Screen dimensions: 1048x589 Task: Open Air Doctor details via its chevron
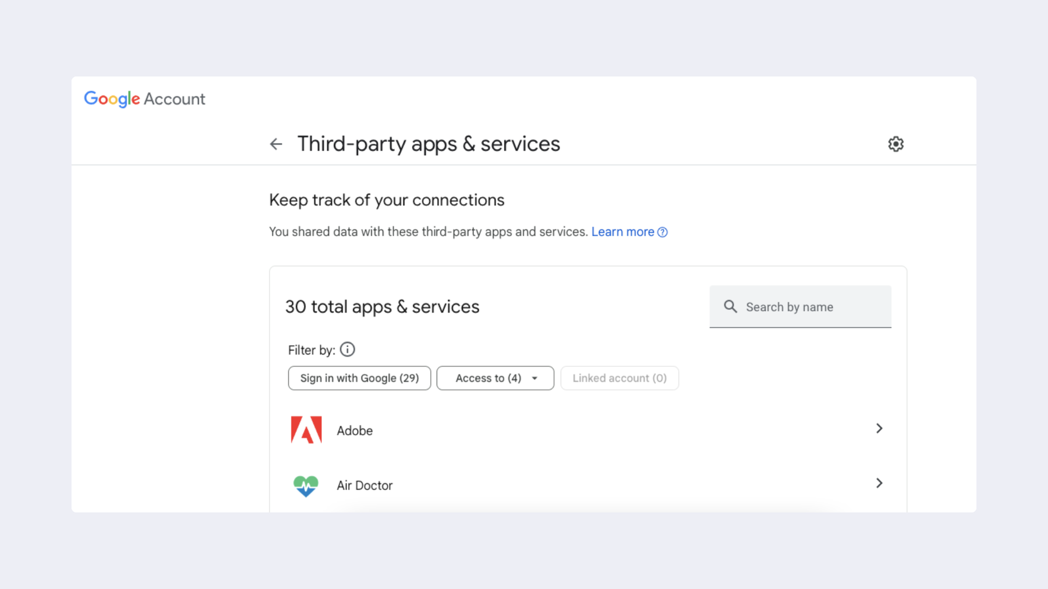879,483
